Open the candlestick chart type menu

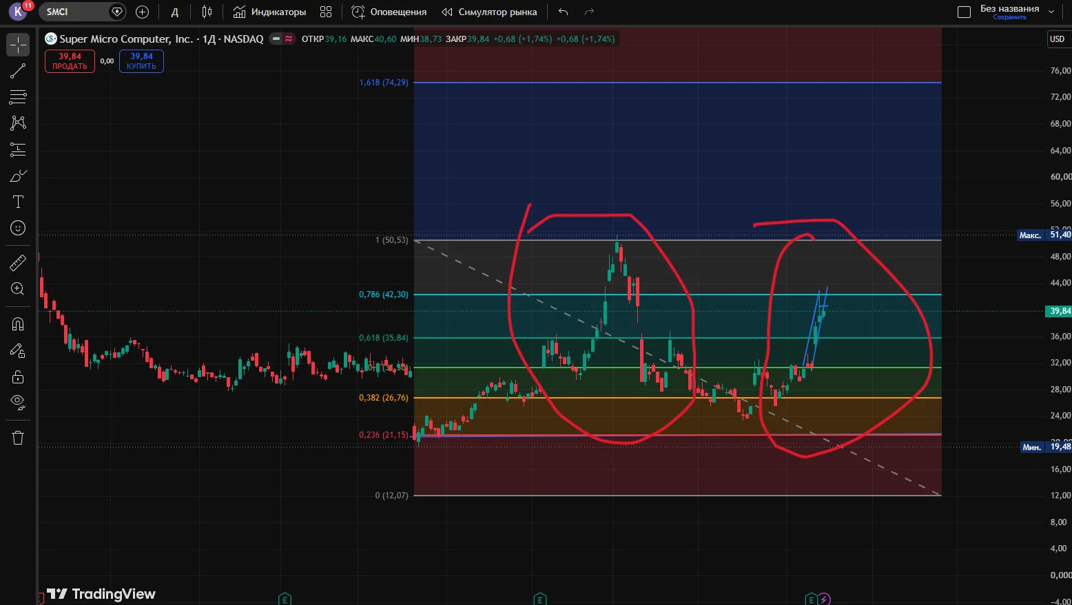point(207,12)
